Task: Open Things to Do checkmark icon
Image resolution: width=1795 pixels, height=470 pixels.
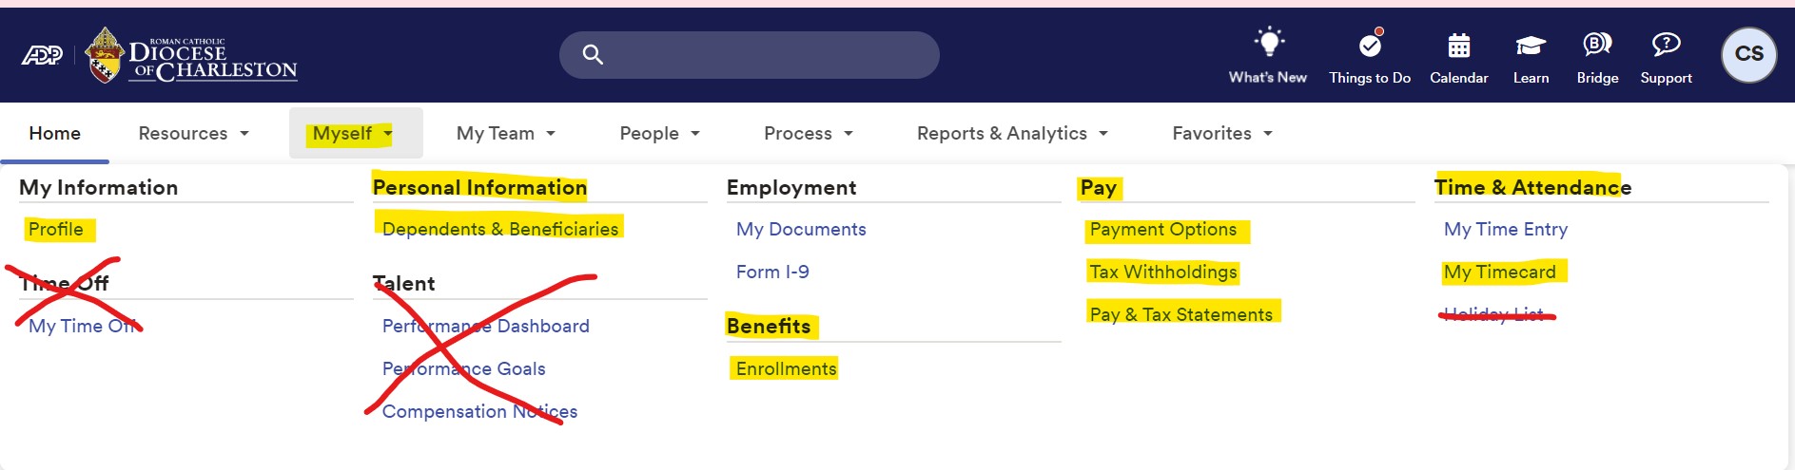Action: 1370,44
